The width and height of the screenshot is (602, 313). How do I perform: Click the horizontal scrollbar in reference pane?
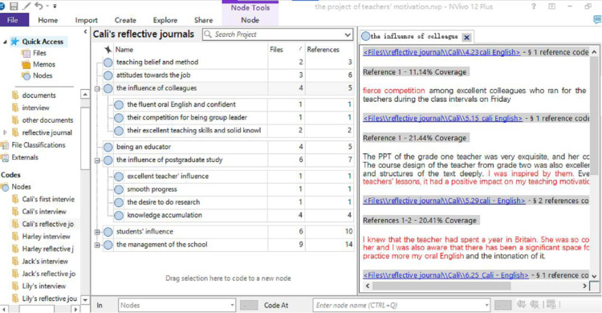tap(441, 287)
